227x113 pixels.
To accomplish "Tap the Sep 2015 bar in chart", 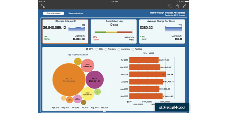I will 146,96.
